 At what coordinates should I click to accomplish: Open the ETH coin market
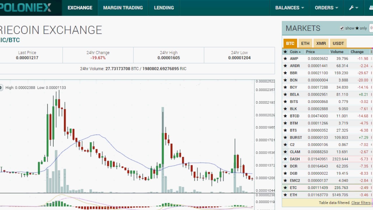[x=293, y=195]
